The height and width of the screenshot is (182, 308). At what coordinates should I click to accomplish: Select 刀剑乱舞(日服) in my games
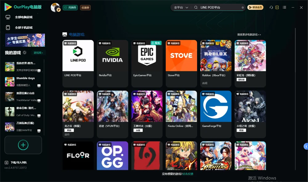tap(23, 126)
